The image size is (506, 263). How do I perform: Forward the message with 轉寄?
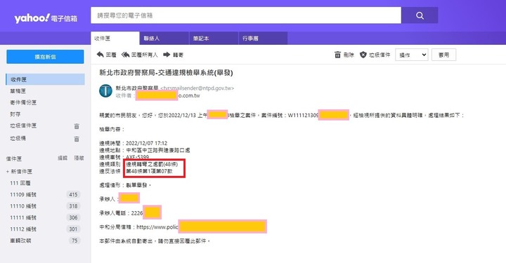pos(174,55)
